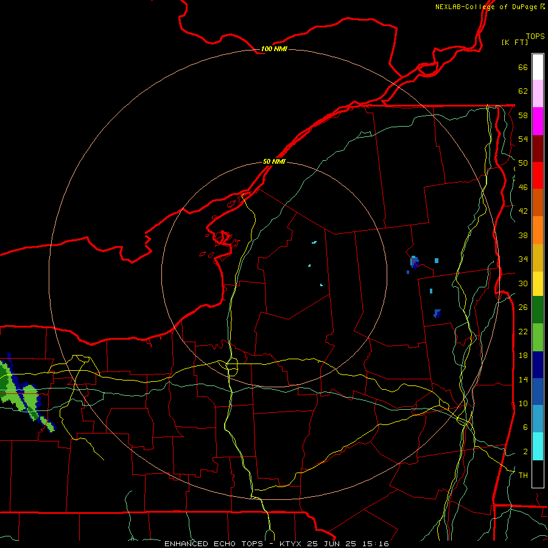Viewport: 548px width, 548px height.
Task: Click the "TOPS" legend heading
Action: [535, 36]
